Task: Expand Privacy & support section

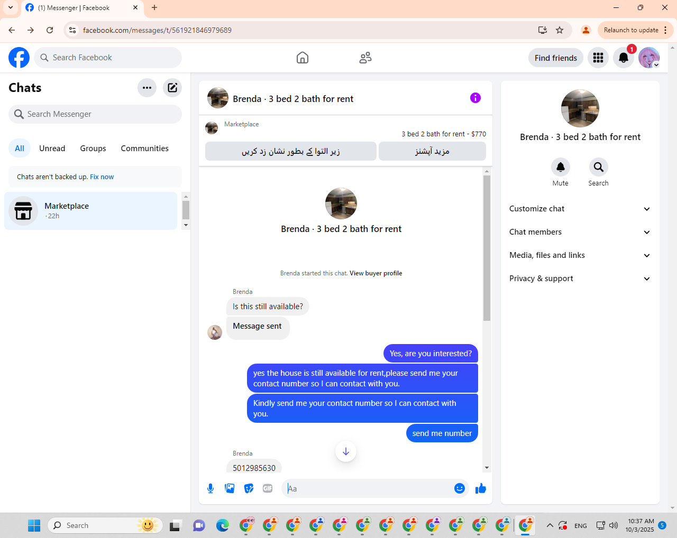Action: 580,279
